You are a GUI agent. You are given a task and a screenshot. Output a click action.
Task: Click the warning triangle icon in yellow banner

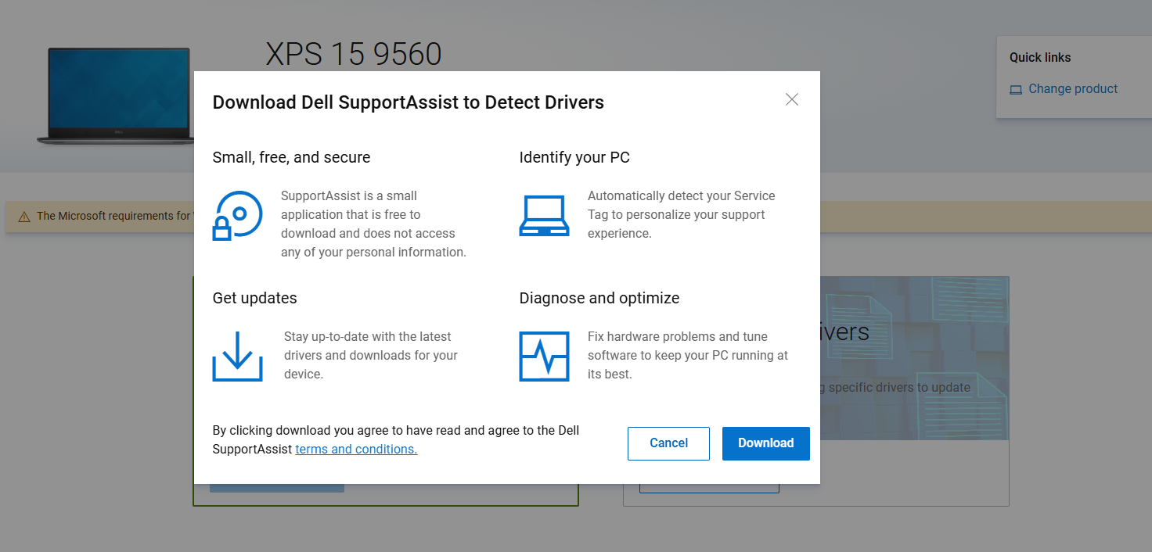(x=24, y=217)
